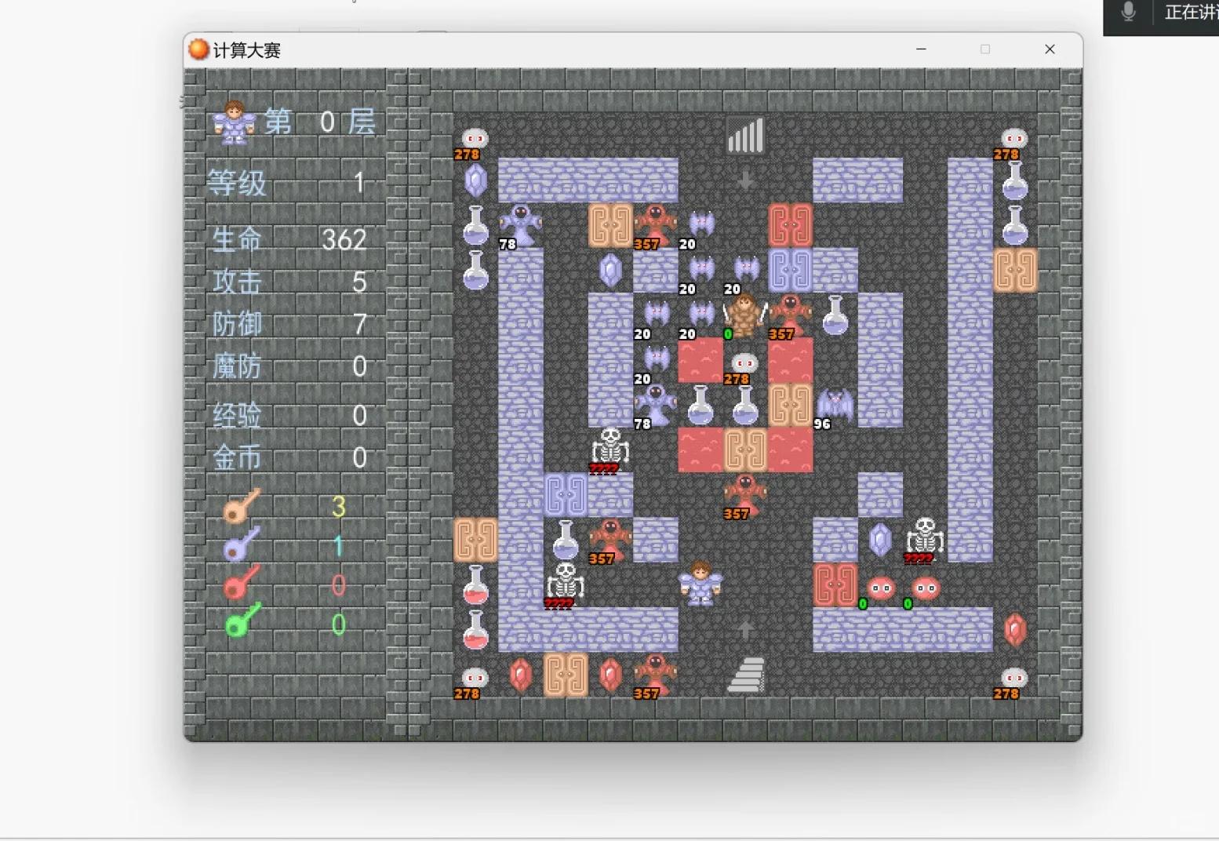Click the skeleton right of the blue gem
The width and height of the screenshot is (1219, 841).
click(x=925, y=540)
